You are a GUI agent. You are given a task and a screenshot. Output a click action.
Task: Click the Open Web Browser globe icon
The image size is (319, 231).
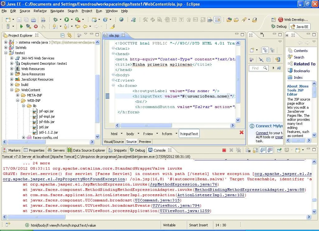121,20
